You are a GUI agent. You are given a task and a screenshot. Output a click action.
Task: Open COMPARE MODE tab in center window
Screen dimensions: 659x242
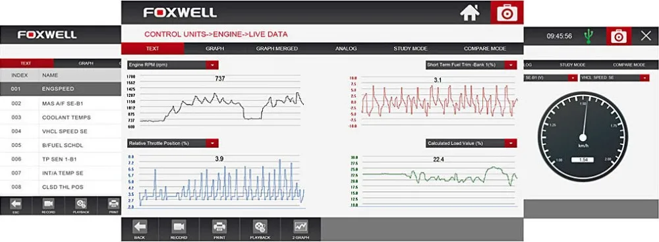485,48
